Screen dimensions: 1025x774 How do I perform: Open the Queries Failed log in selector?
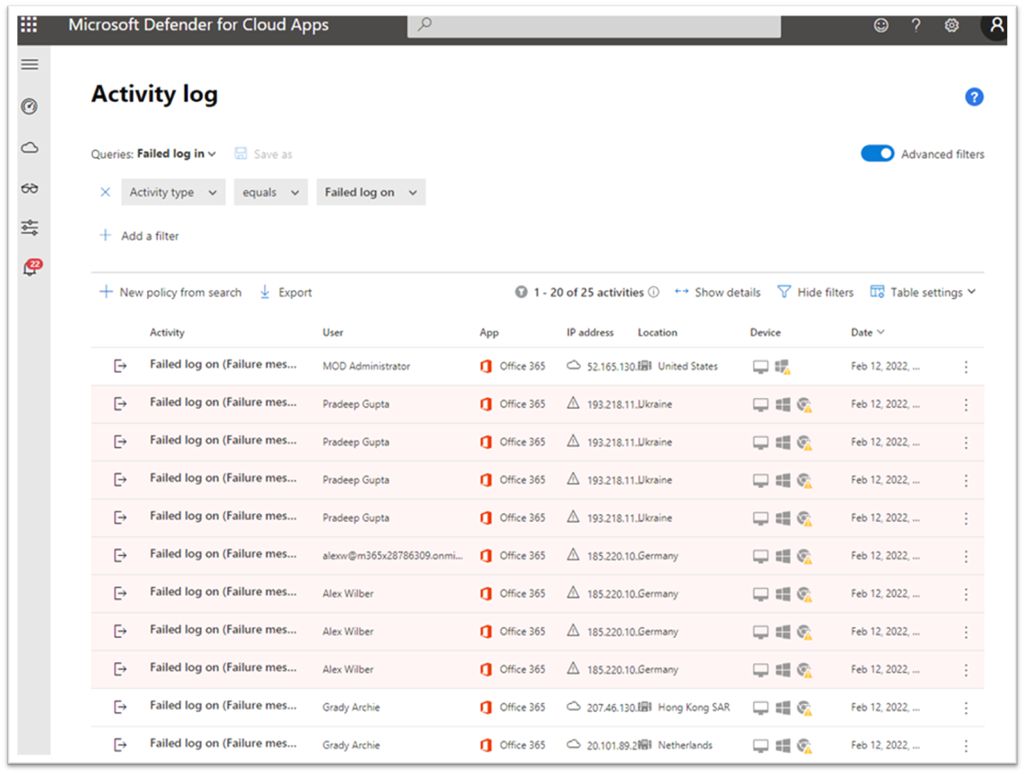[x=176, y=154]
